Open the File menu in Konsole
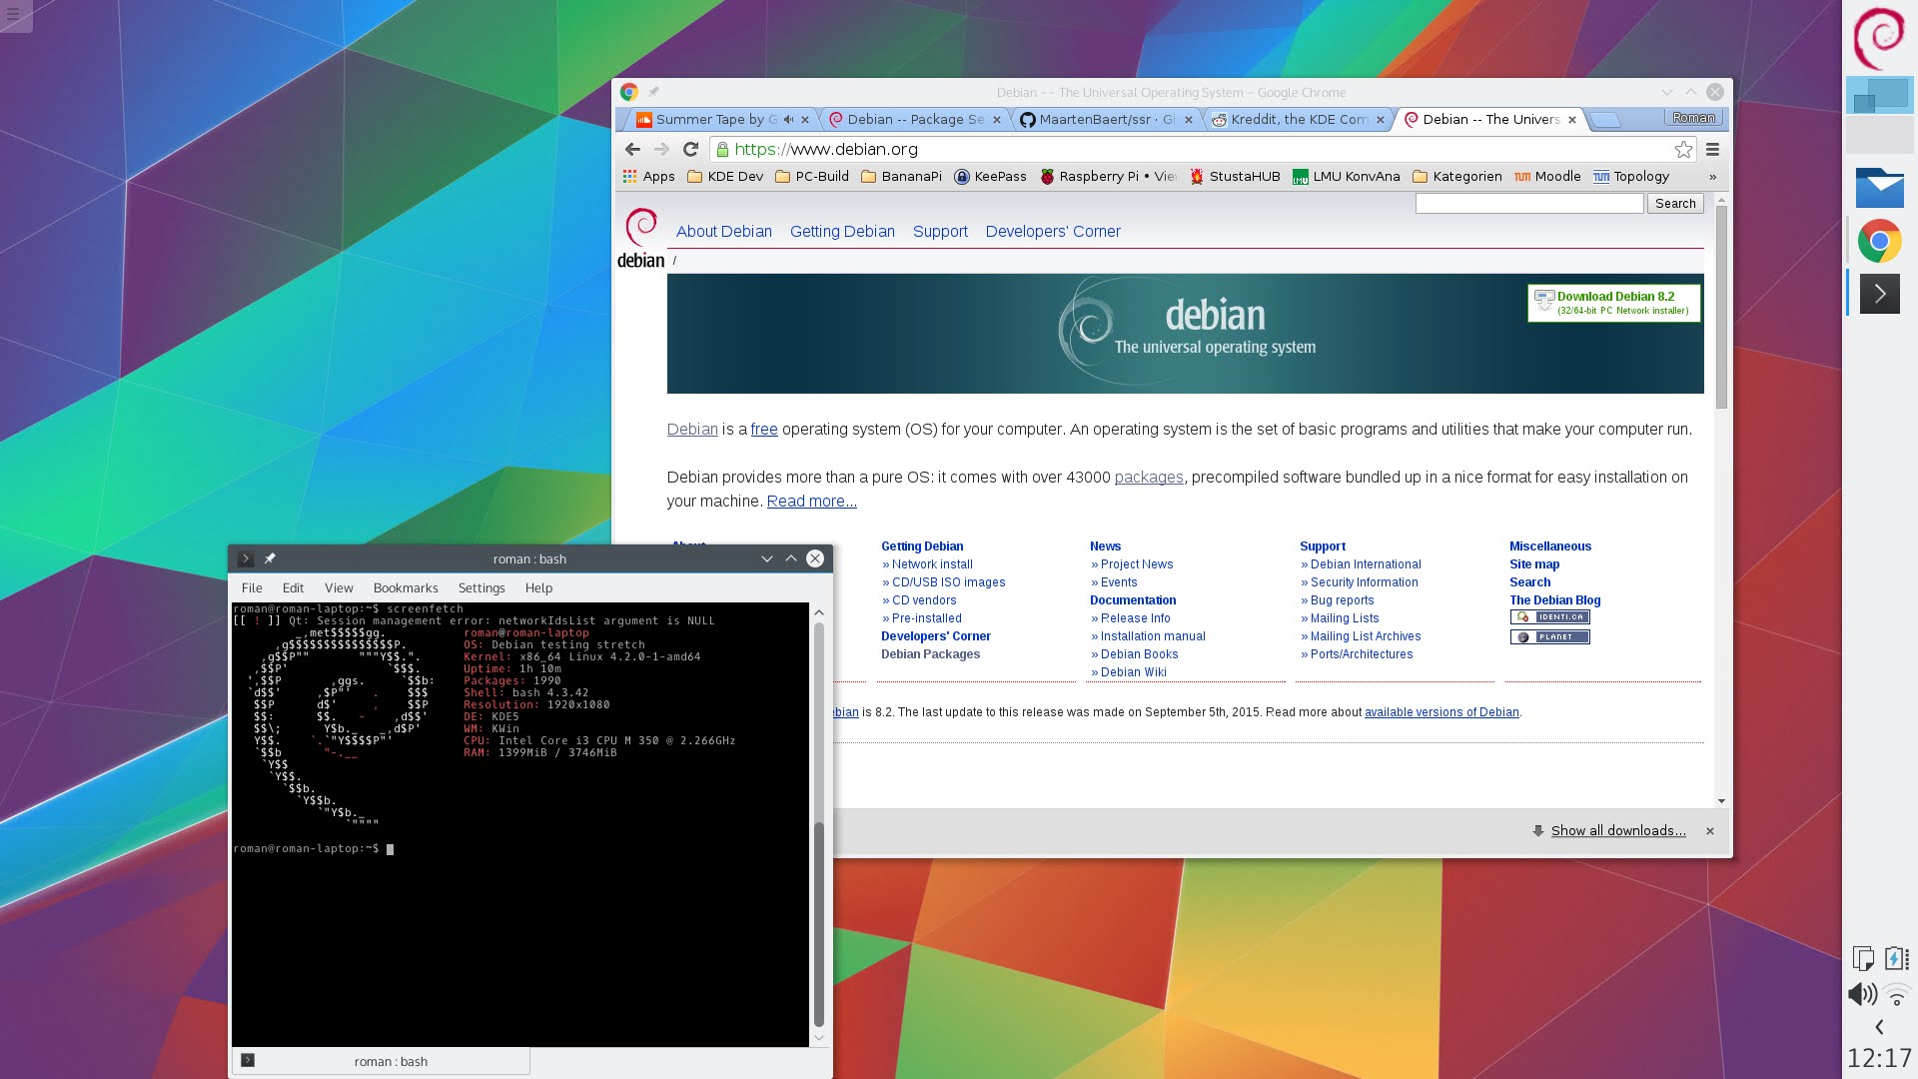This screenshot has height=1079, width=1918. point(252,587)
